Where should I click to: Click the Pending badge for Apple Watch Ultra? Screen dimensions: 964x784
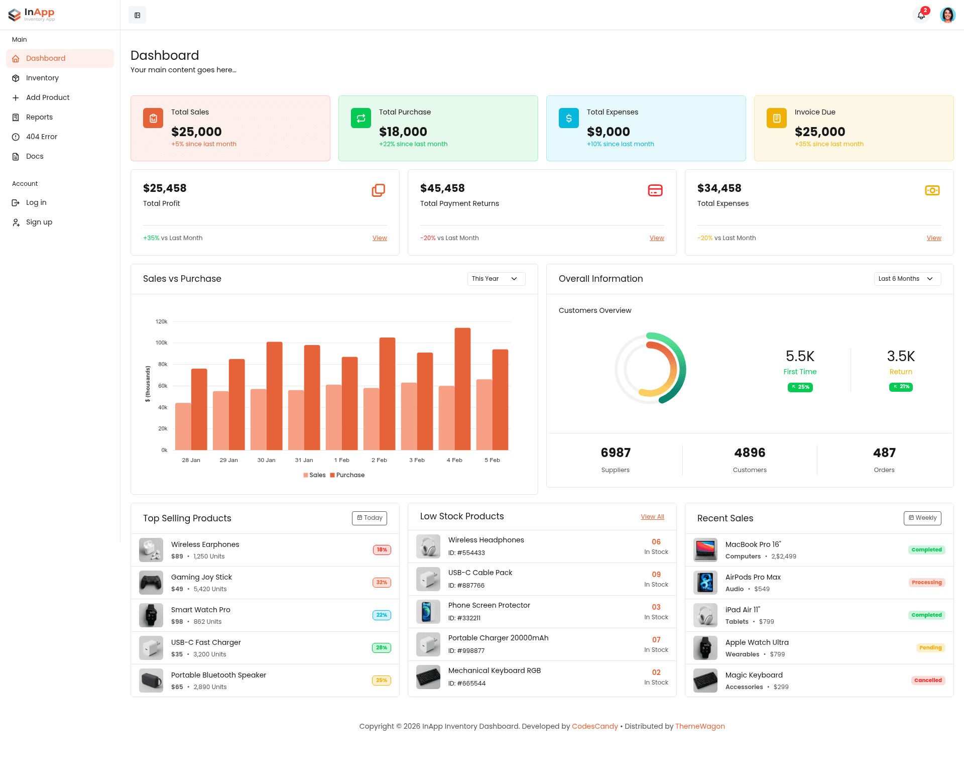point(930,648)
